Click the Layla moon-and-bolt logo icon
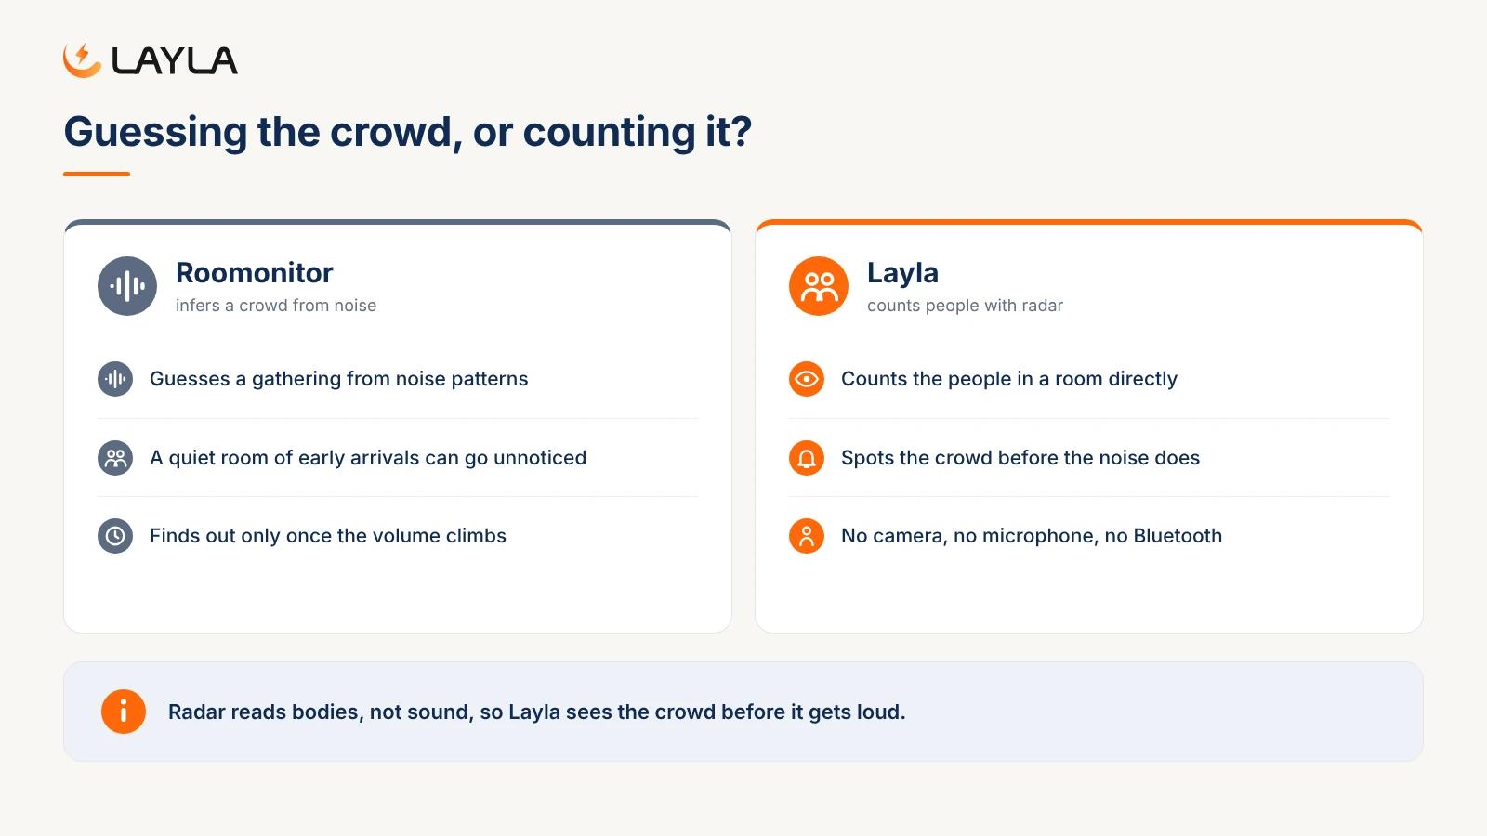The image size is (1487, 836). click(83, 60)
